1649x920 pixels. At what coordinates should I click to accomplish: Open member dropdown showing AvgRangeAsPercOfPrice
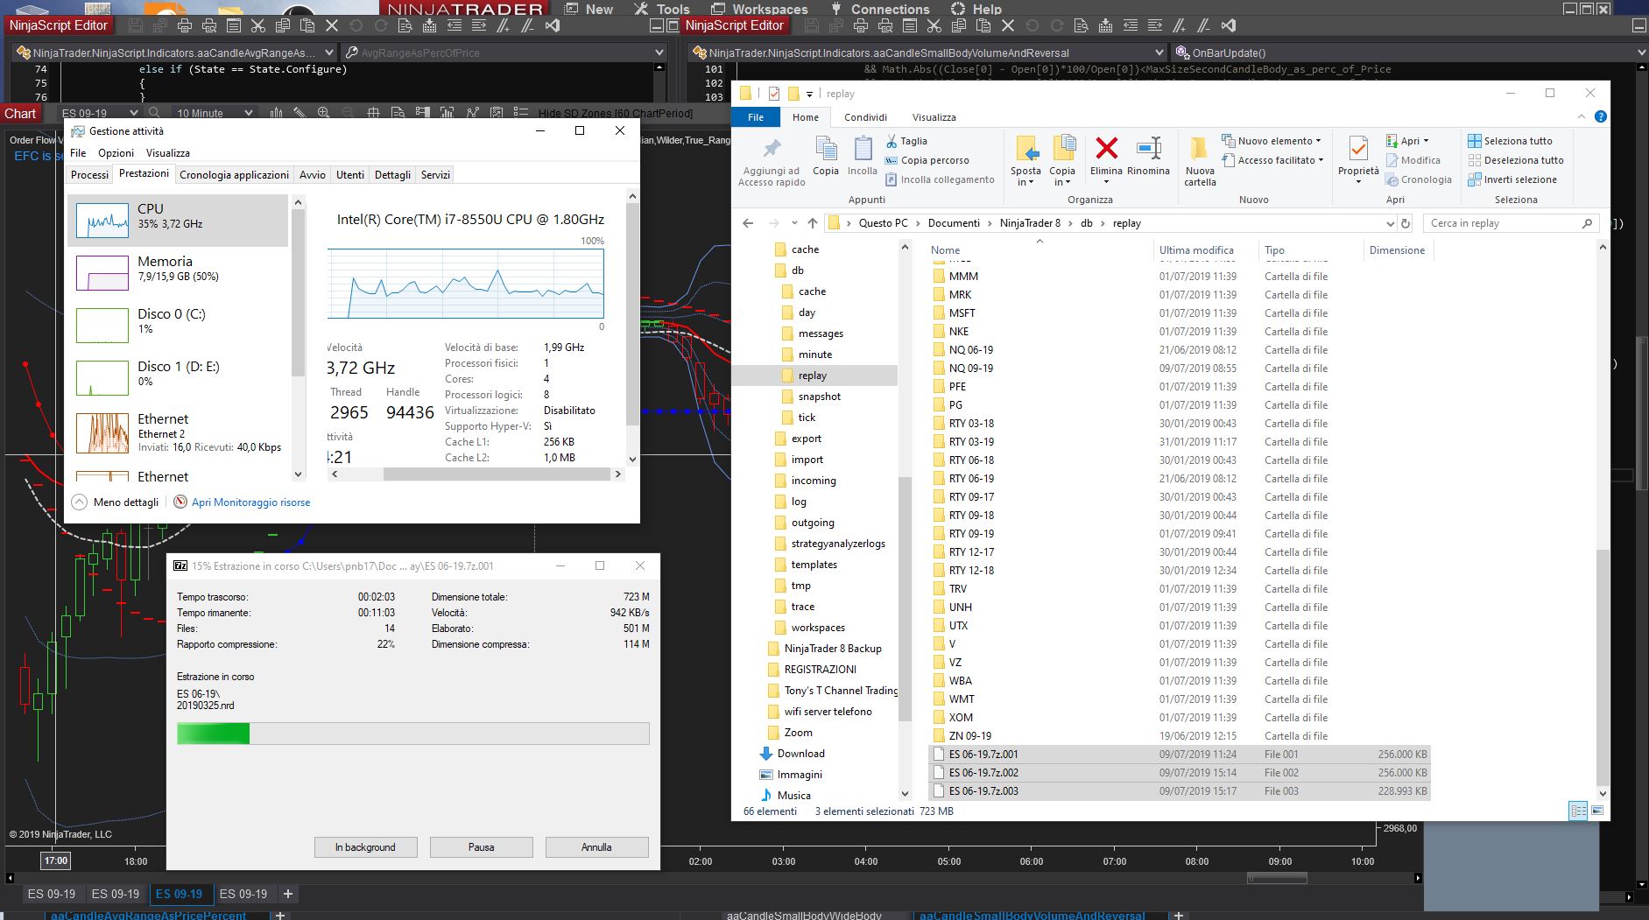point(659,53)
